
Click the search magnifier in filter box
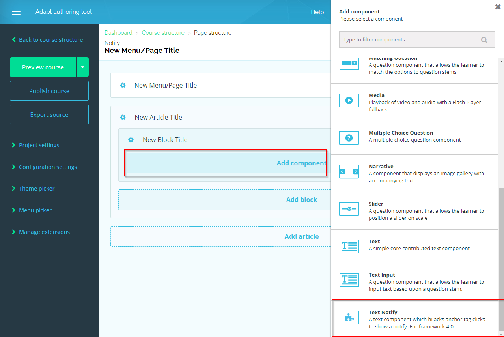coord(484,40)
